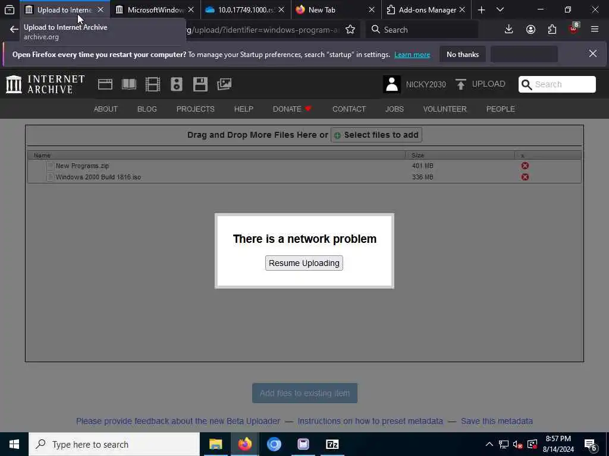Open the Learn more link
Screen dimensions: 609x456
412,55
